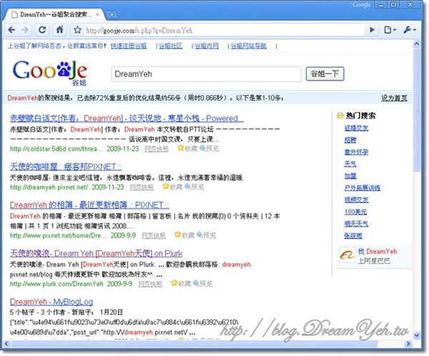Click the 设为首页 link

coord(394,98)
